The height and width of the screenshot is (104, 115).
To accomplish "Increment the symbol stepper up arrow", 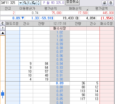I will tap(38, 2).
